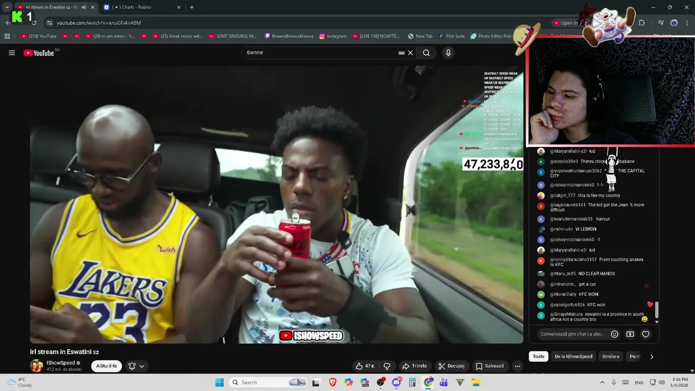Send a heart reaction in chat
Screen dimensions: 695x391
[x=646, y=334]
